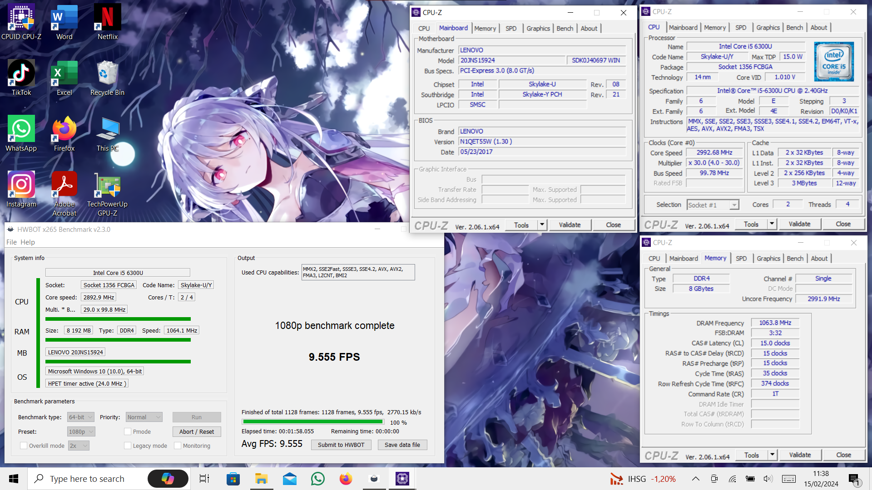The image size is (872, 490).
Task: Open TikTok desktop shortcut
Action: [21, 78]
